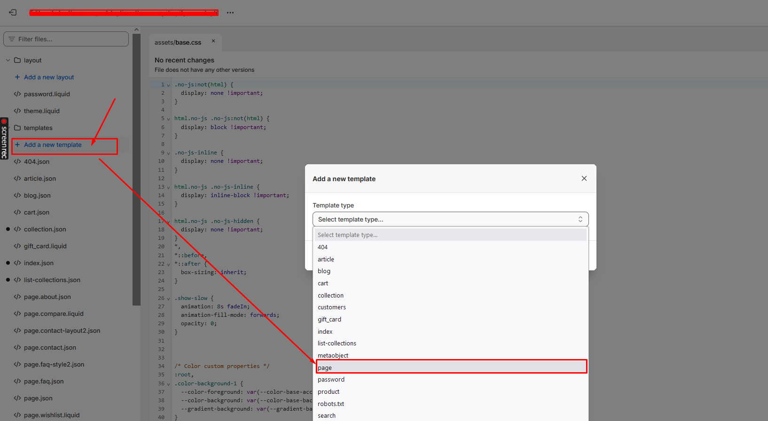Image resolution: width=768 pixels, height=421 pixels.
Task: Click the Add a new layout link
Action: (x=49, y=77)
